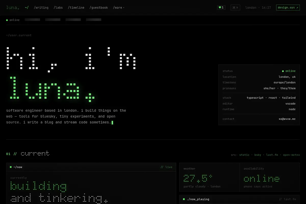This screenshot has height=204, width=306.
Task: Click the london 14:27 clock display
Action: (258, 8)
